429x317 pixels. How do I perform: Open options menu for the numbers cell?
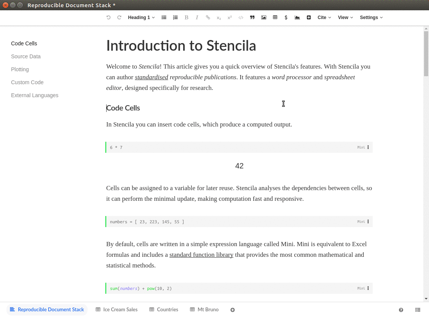click(368, 221)
